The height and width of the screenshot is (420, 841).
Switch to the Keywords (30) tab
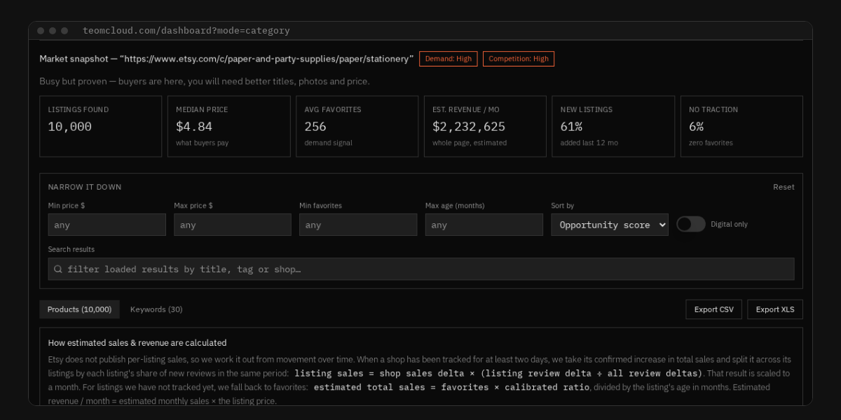click(x=156, y=309)
